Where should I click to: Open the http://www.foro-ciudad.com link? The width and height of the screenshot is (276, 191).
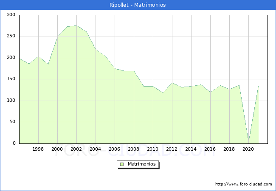click(244, 184)
